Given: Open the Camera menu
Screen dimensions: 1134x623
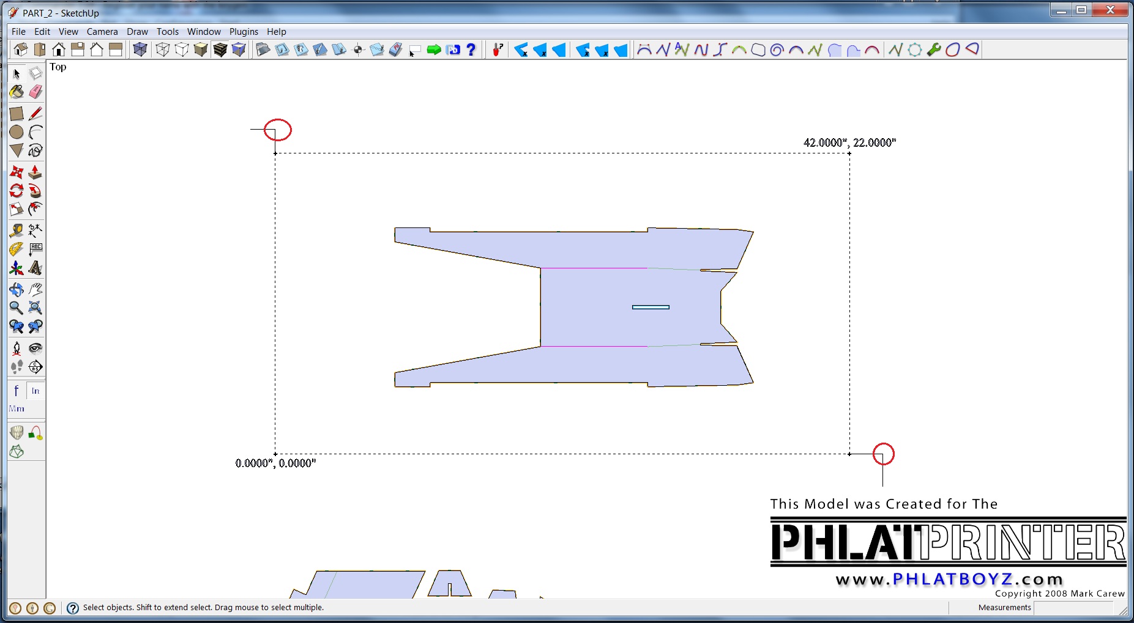Looking at the screenshot, I should (102, 32).
